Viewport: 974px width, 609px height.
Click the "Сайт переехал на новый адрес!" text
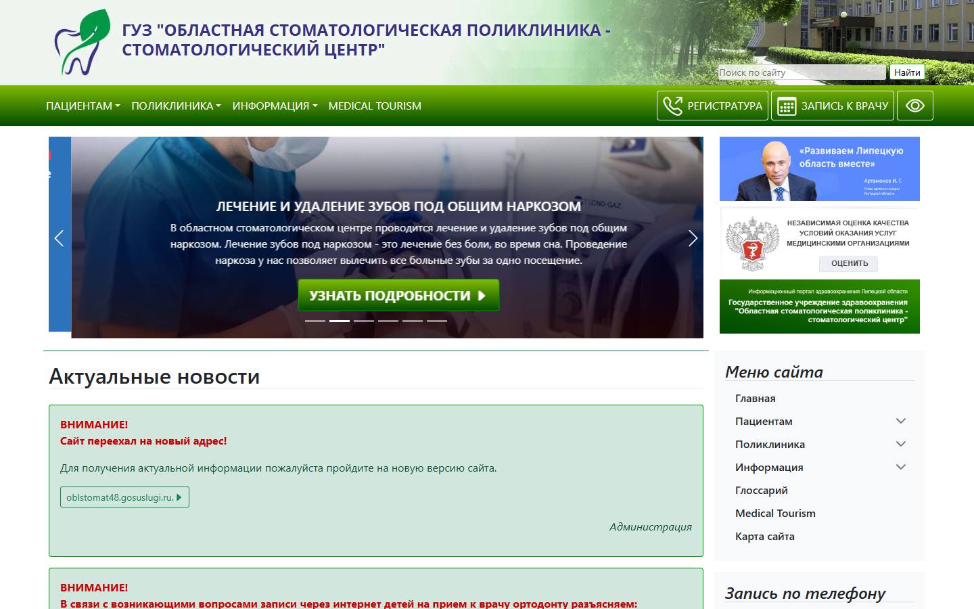143,441
